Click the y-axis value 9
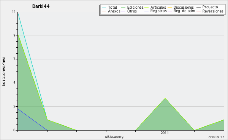 coord(14,36)
